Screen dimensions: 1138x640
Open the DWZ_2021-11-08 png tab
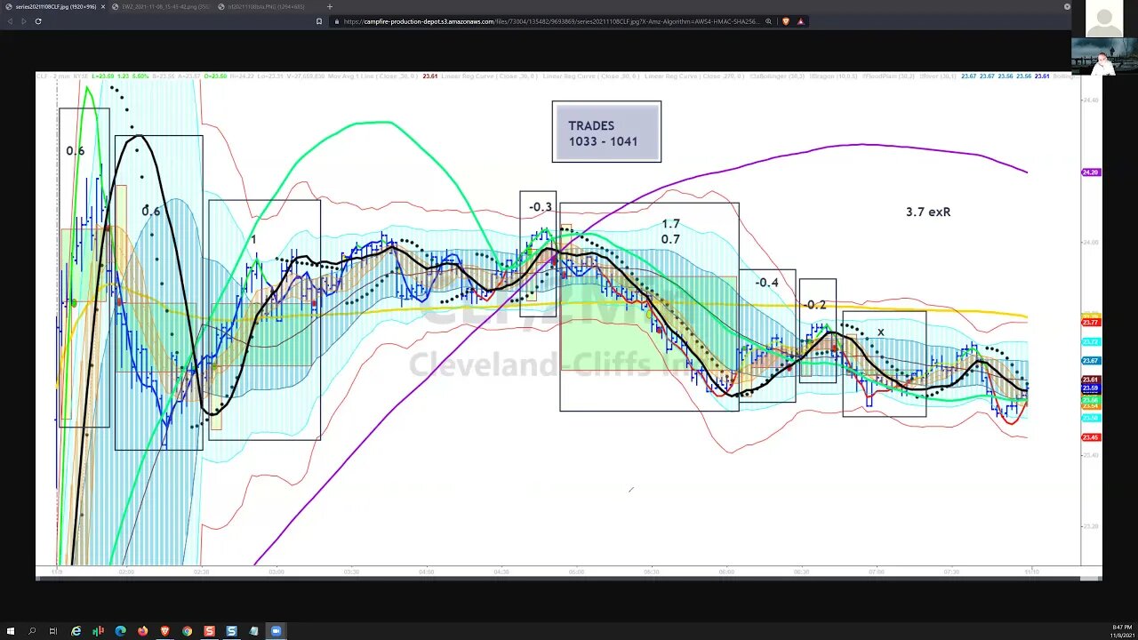pyautogui.click(x=166, y=6)
